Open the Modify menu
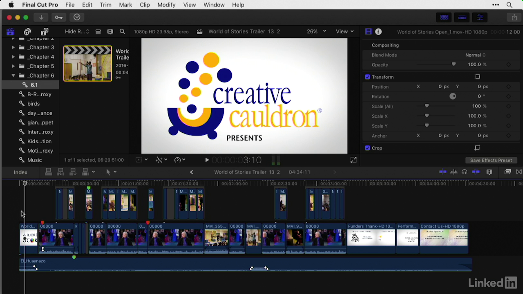 click(166, 5)
